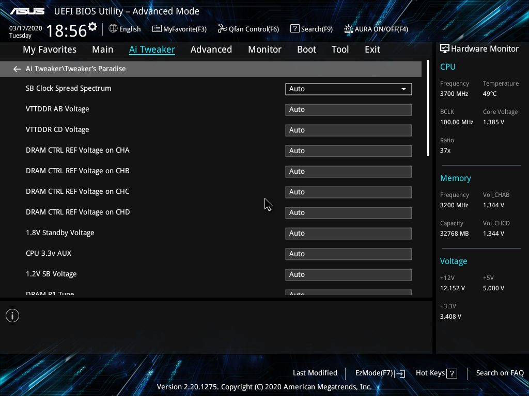Image resolution: width=529 pixels, height=396 pixels.
Task: Open the Advanced tab
Action: (x=211, y=49)
